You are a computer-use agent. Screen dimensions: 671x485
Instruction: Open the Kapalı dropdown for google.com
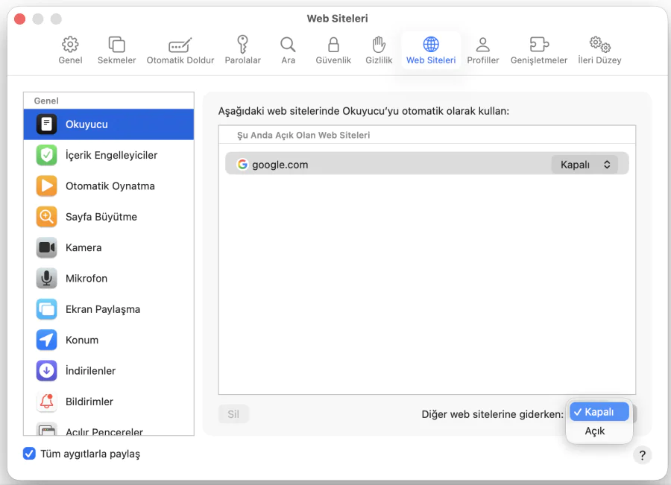(586, 164)
